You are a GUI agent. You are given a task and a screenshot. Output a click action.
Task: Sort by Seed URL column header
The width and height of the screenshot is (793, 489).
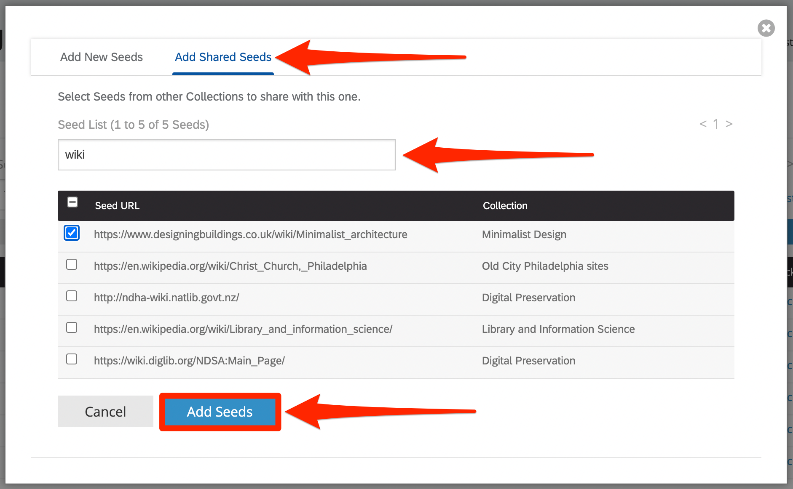coord(117,206)
